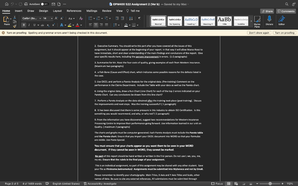The image size is (298, 186).
Task: Open the new document icon
Action: point(59,4)
